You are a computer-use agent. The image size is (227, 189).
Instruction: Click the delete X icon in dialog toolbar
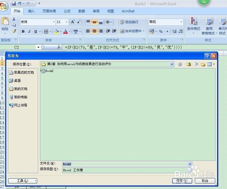pyautogui.click(x=197, y=64)
